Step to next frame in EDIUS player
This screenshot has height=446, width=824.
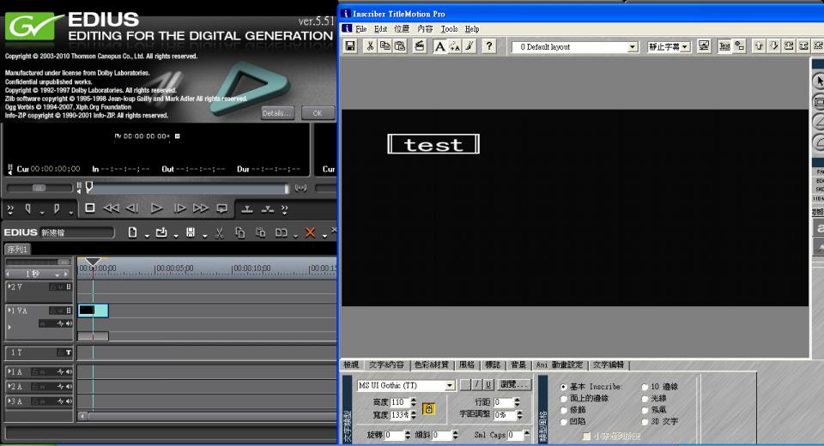point(179,208)
